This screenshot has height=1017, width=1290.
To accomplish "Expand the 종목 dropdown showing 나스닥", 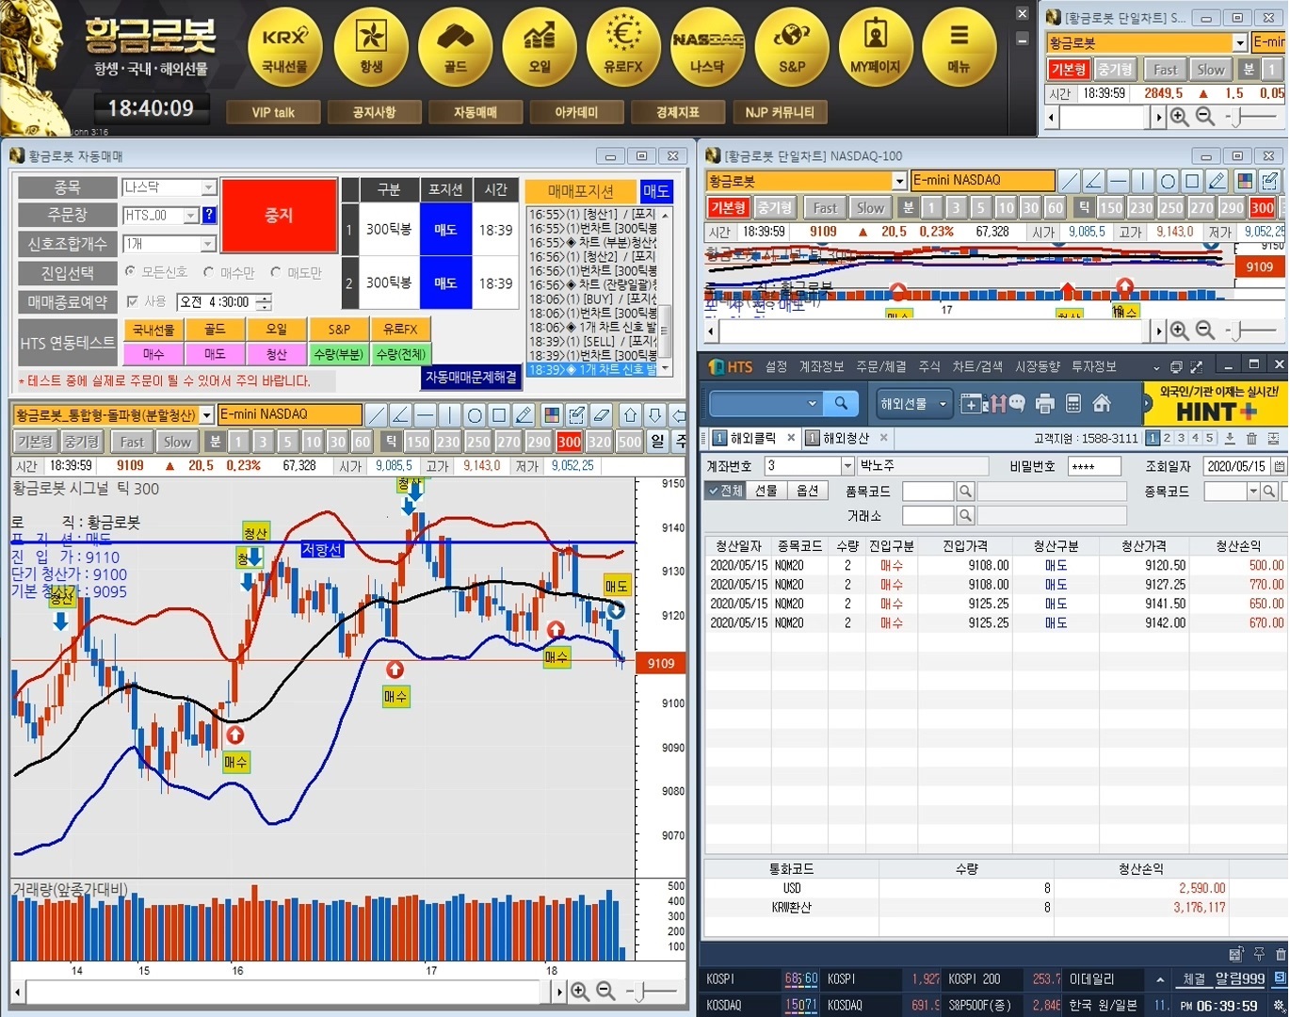I will click(209, 187).
